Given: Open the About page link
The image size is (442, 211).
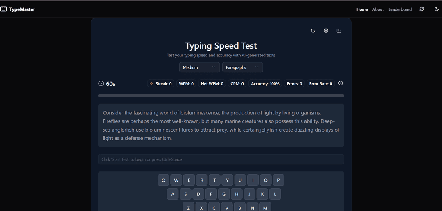Looking at the screenshot, I should (x=378, y=9).
